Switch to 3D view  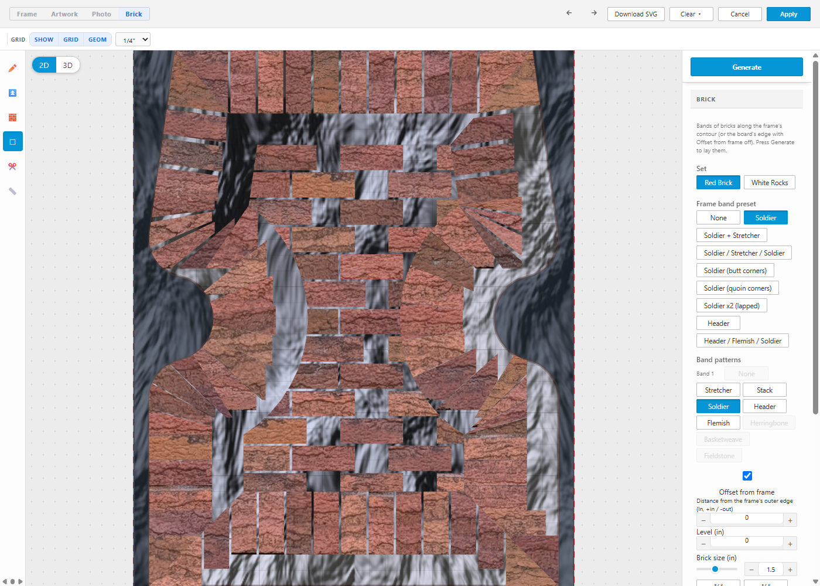[68, 65]
